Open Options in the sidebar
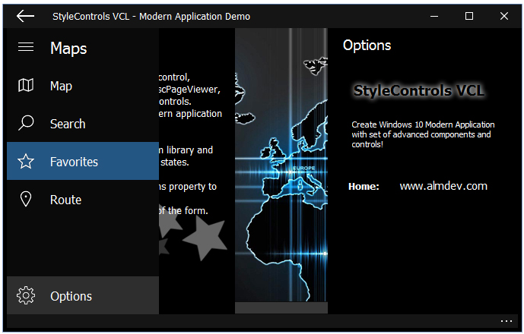The height and width of the screenshot is (334, 524). pos(83,295)
